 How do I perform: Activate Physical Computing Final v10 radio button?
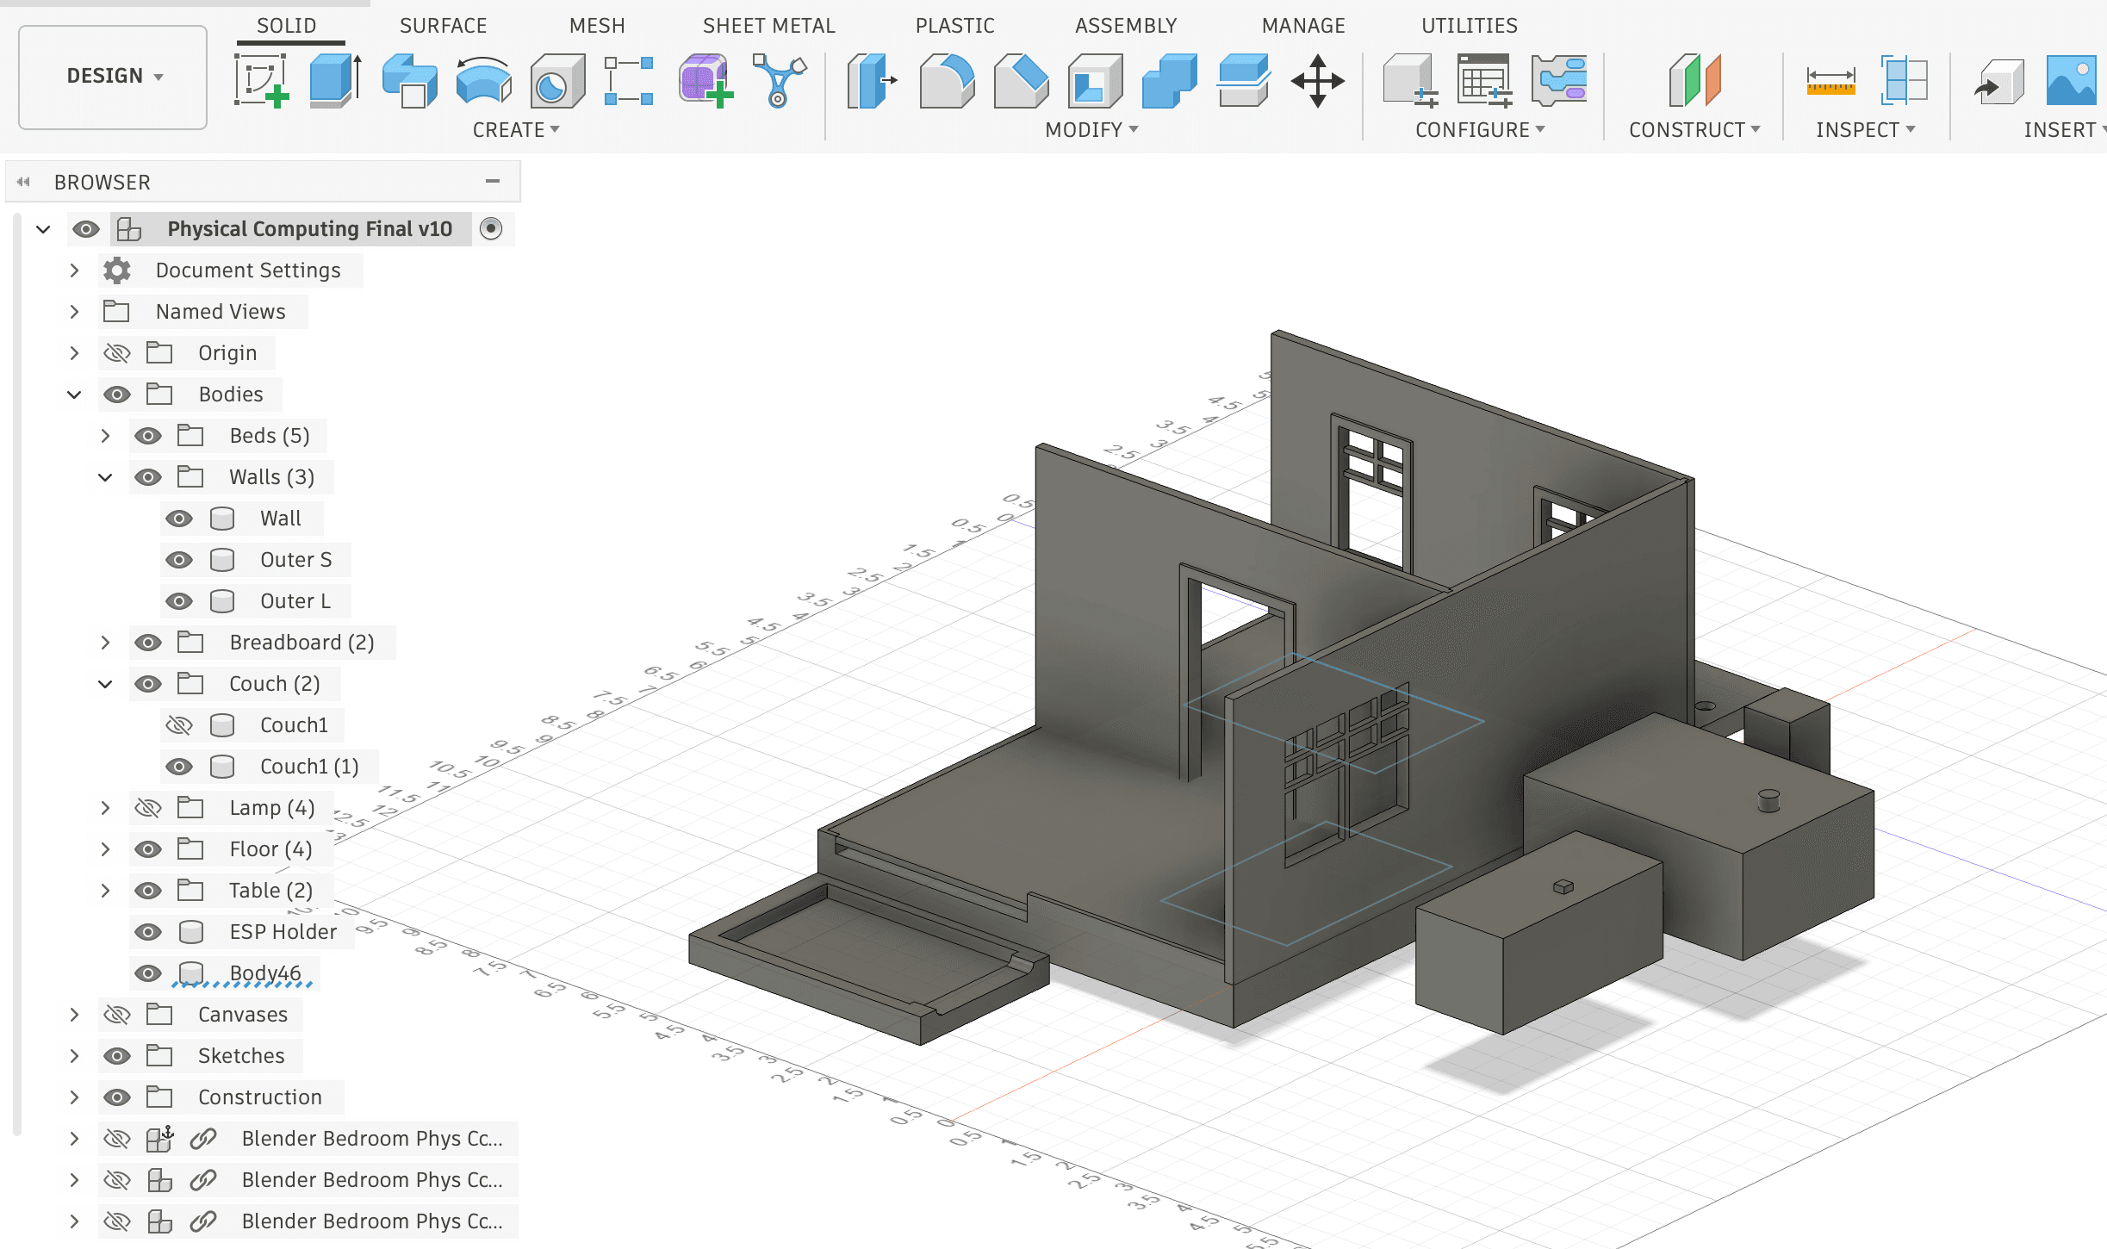coord(491,229)
